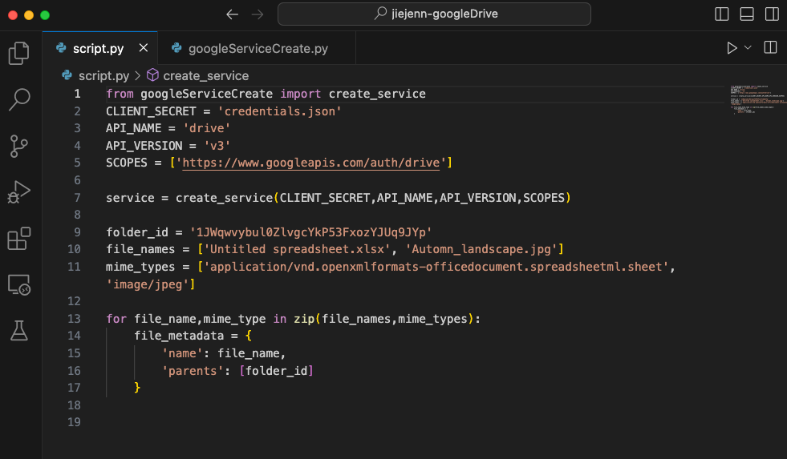The height and width of the screenshot is (459, 787).
Task: Open the Search view in the activity bar
Action: 19,99
